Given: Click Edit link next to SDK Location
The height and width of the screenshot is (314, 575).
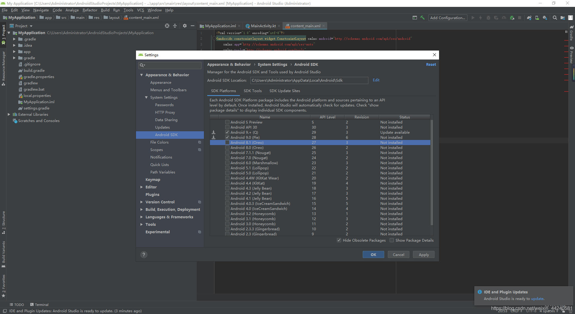Looking at the screenshot, I should tap(376, 80).
